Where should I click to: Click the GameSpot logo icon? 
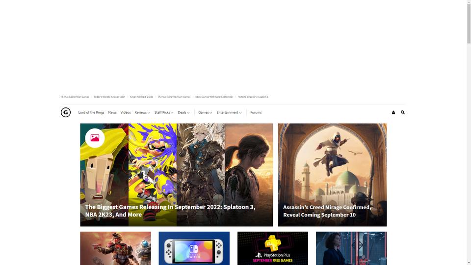(x=65, y=112)
